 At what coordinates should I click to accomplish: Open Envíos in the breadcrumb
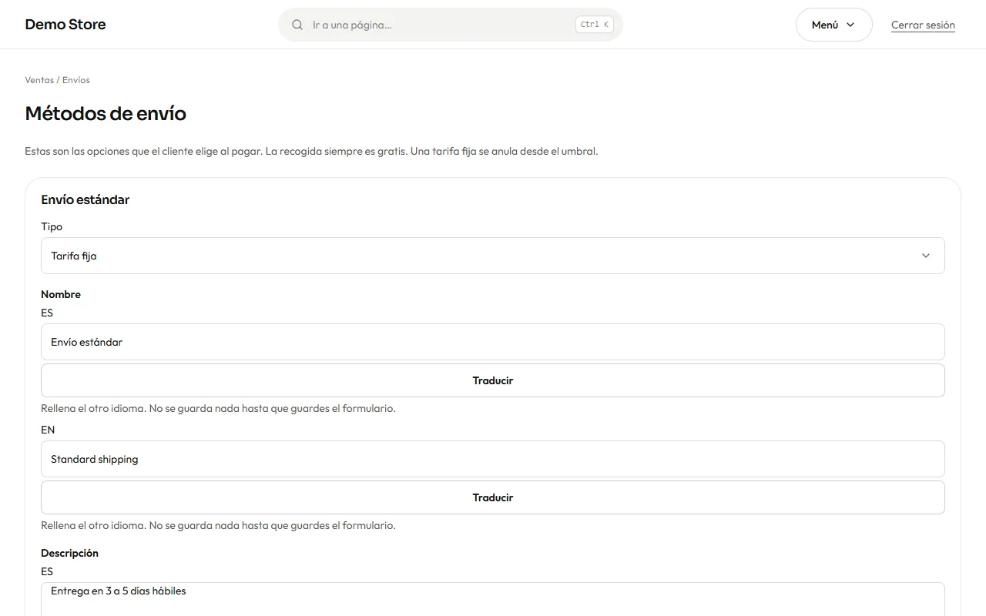coord(76,80)
